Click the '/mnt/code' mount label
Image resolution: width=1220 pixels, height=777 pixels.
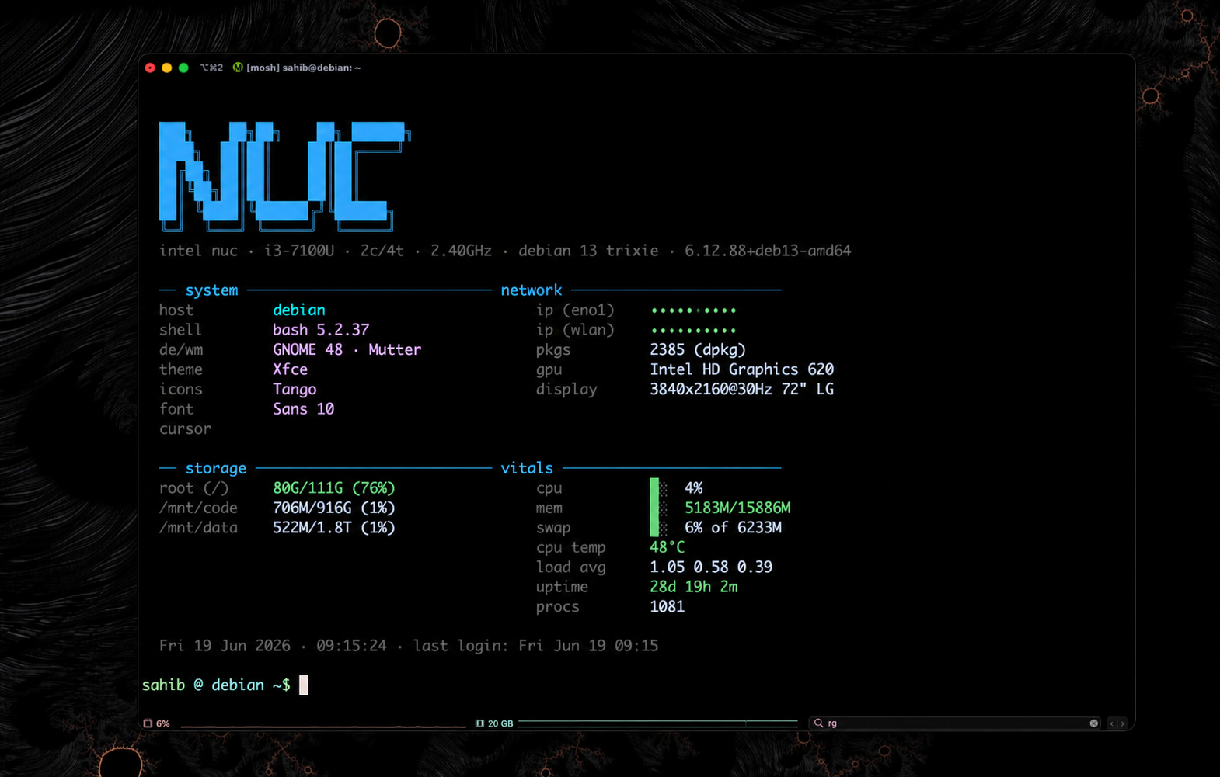coord(198,508)
